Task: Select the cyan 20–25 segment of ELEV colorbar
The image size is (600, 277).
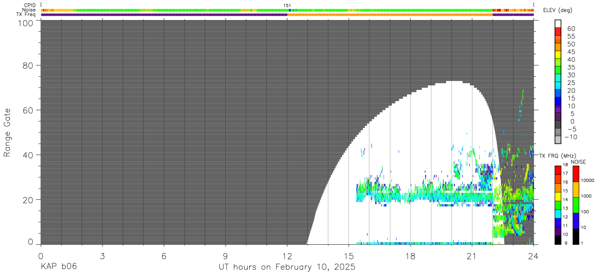Action: coord(558,86)
